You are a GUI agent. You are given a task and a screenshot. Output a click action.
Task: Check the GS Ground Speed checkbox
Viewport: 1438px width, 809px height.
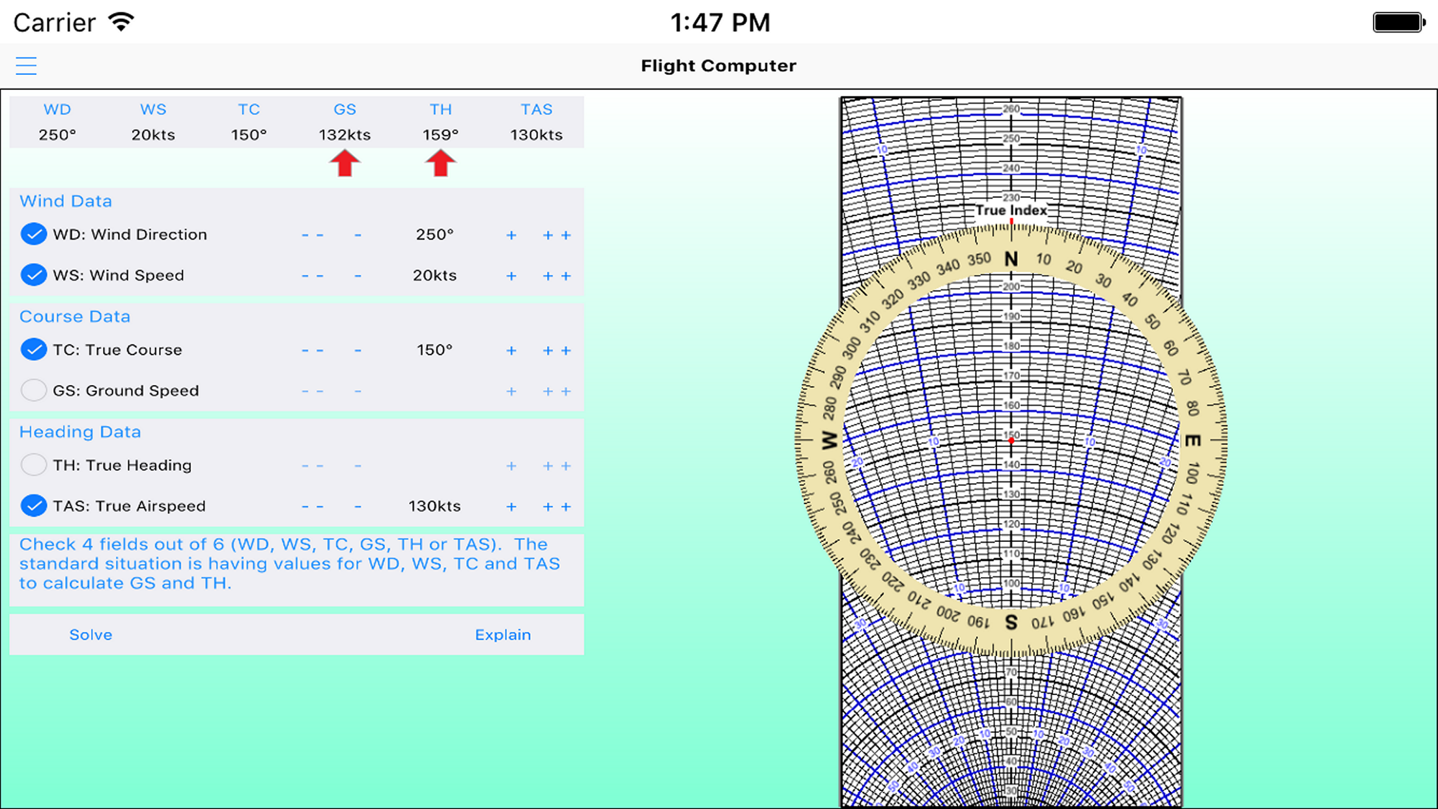33,390
